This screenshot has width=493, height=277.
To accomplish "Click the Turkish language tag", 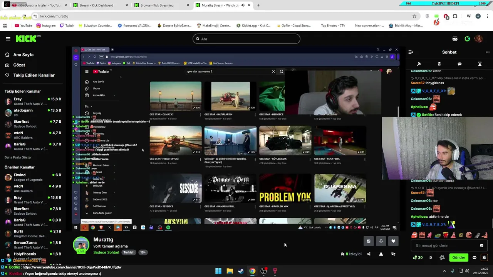I will coord(129,252).
